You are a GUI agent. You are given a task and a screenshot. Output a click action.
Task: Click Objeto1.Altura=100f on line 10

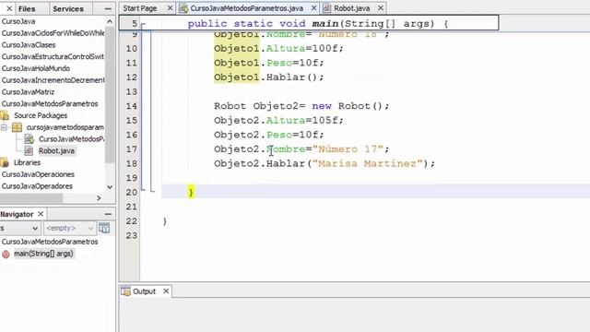(x=278, y=49)
